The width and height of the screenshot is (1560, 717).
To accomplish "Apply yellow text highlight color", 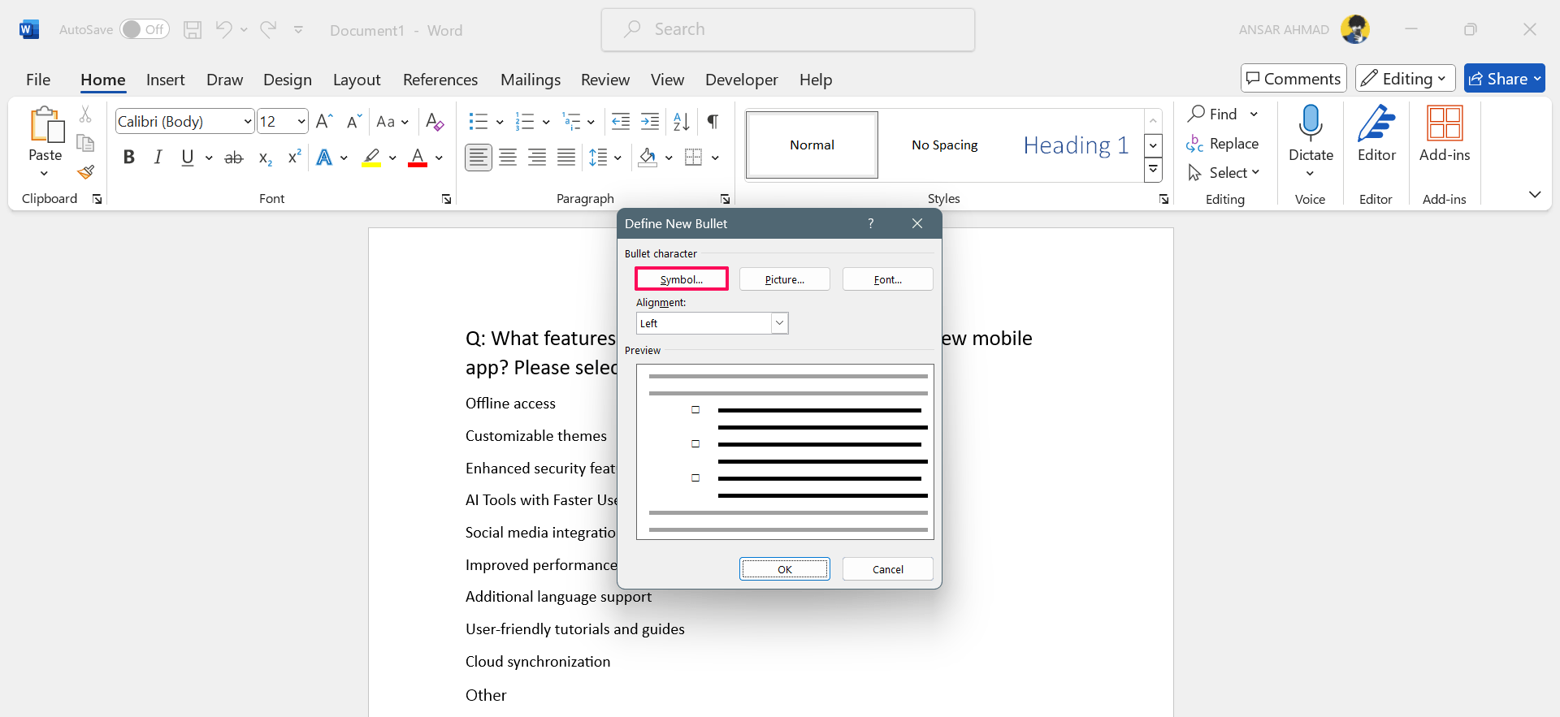I will click(x=371, y=157).
